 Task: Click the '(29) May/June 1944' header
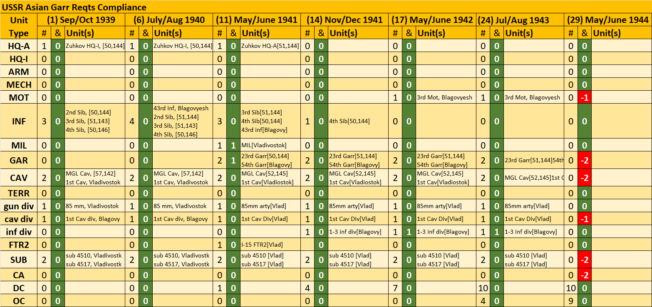tap(608, 20)
